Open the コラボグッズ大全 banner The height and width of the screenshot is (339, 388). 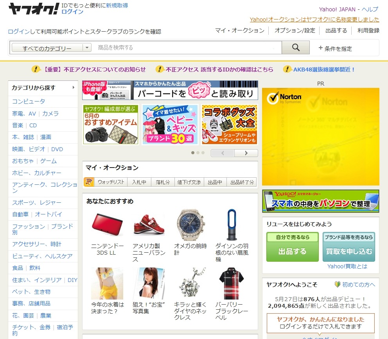229,124
